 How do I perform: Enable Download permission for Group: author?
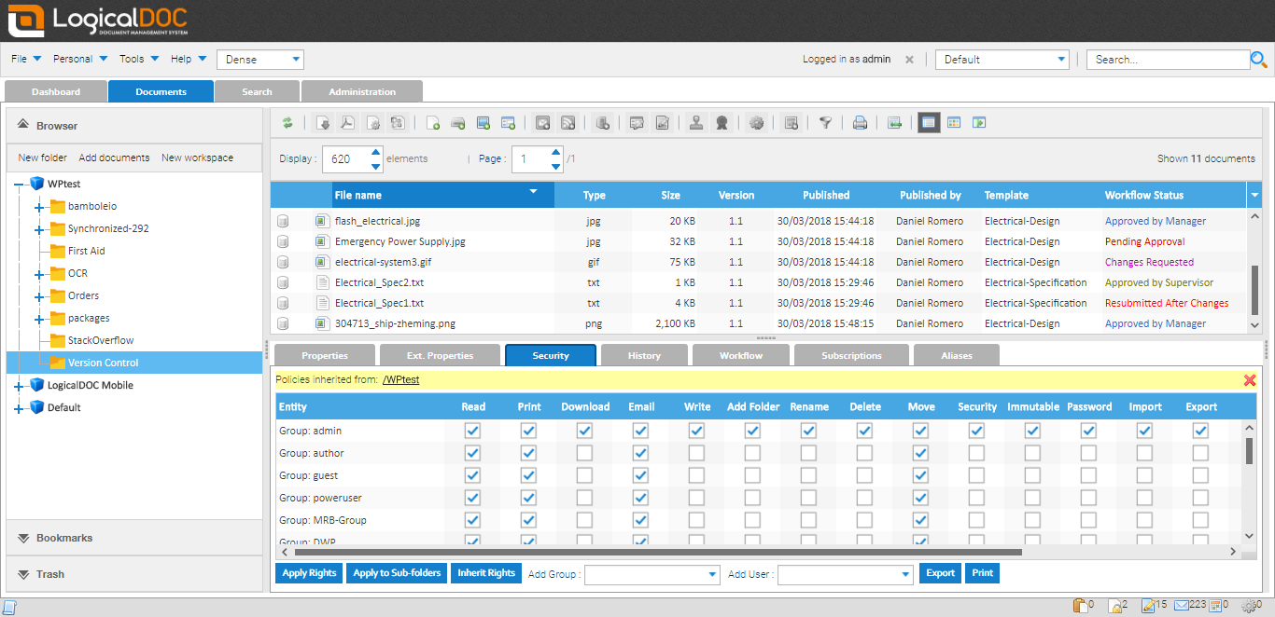584,453
